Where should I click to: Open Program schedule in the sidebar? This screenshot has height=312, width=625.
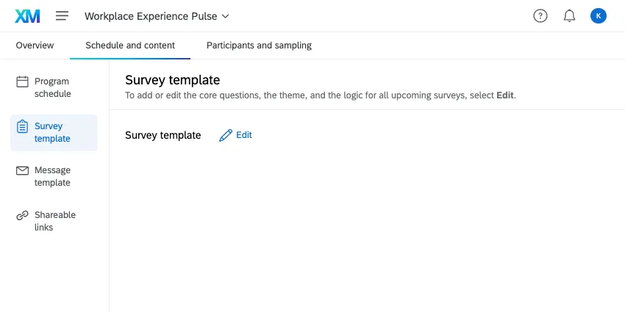coord(53,88)
